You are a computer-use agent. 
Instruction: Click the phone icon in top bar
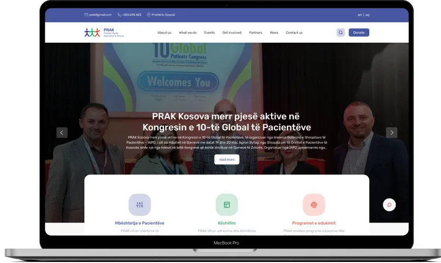[x=119, y=15]
